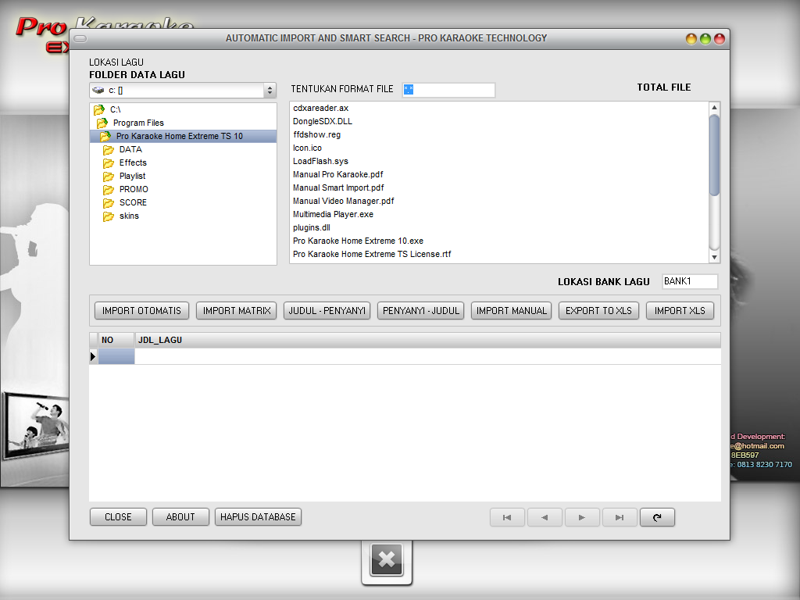Click HAPUS DATABASE button

click(x=258, y=517)
